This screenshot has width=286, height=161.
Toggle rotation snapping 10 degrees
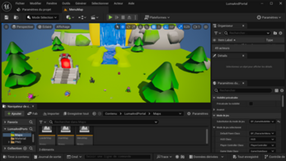166,27
